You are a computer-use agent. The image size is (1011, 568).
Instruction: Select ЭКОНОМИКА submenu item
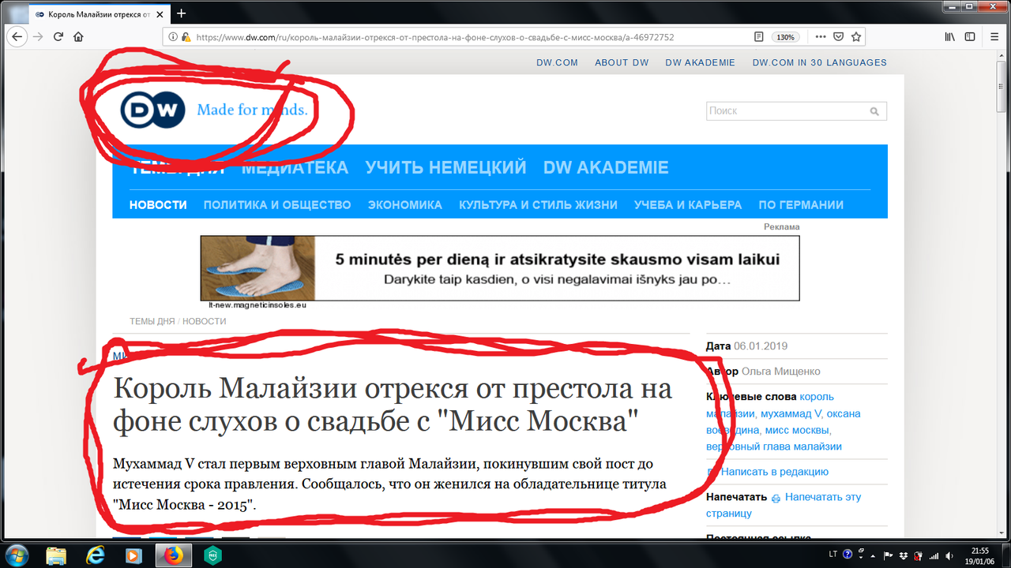(405, 204)
